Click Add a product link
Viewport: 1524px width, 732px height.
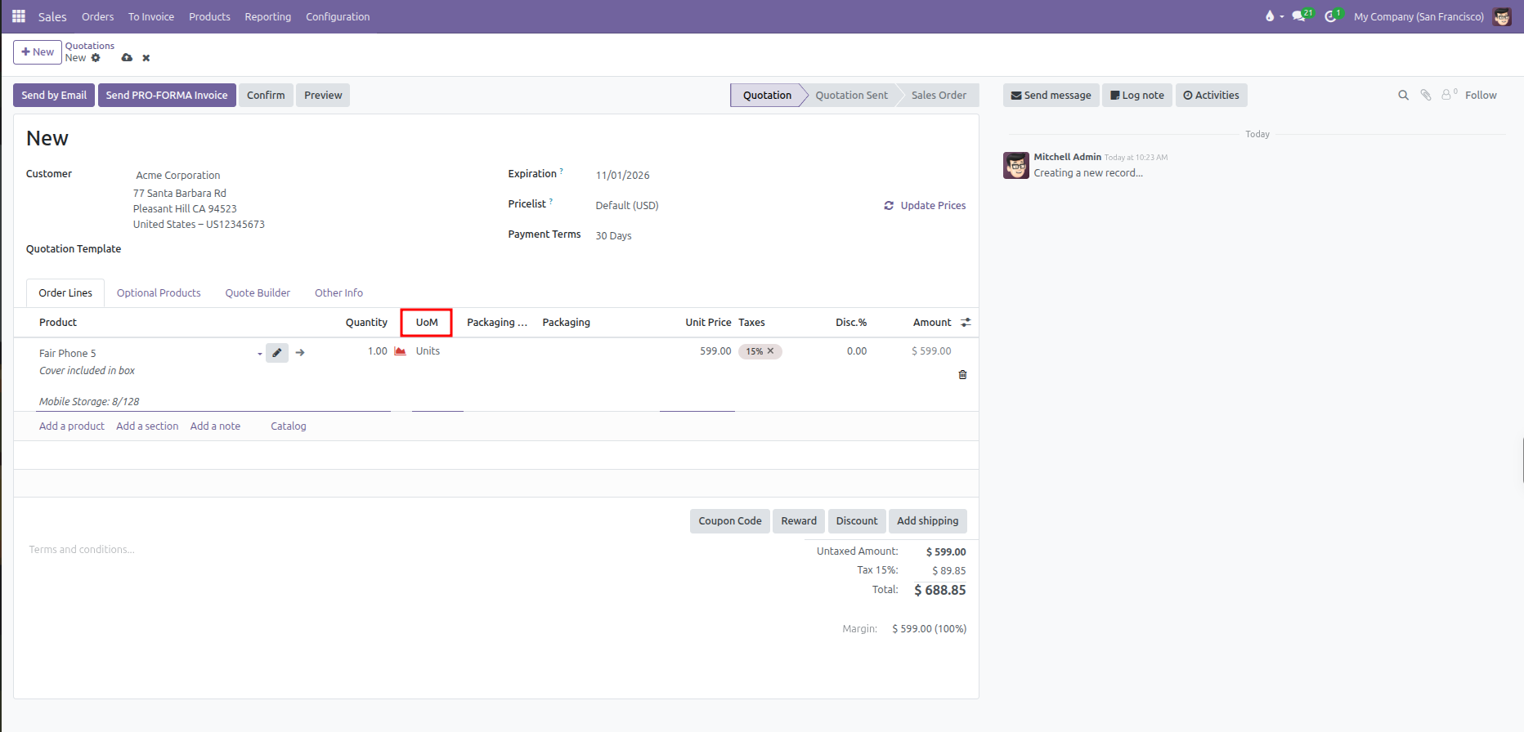point(72,426)
